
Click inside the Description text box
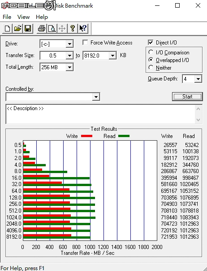pyautogui.click(x=101, y=114)
